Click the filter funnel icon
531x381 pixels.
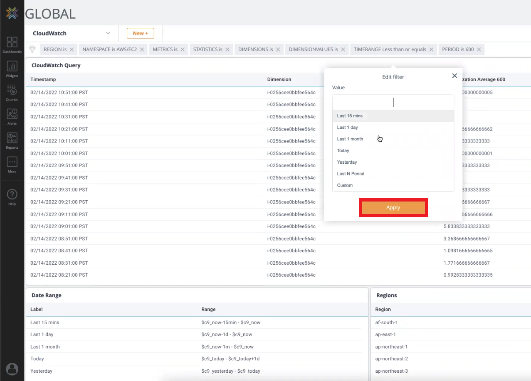[32, 49]
